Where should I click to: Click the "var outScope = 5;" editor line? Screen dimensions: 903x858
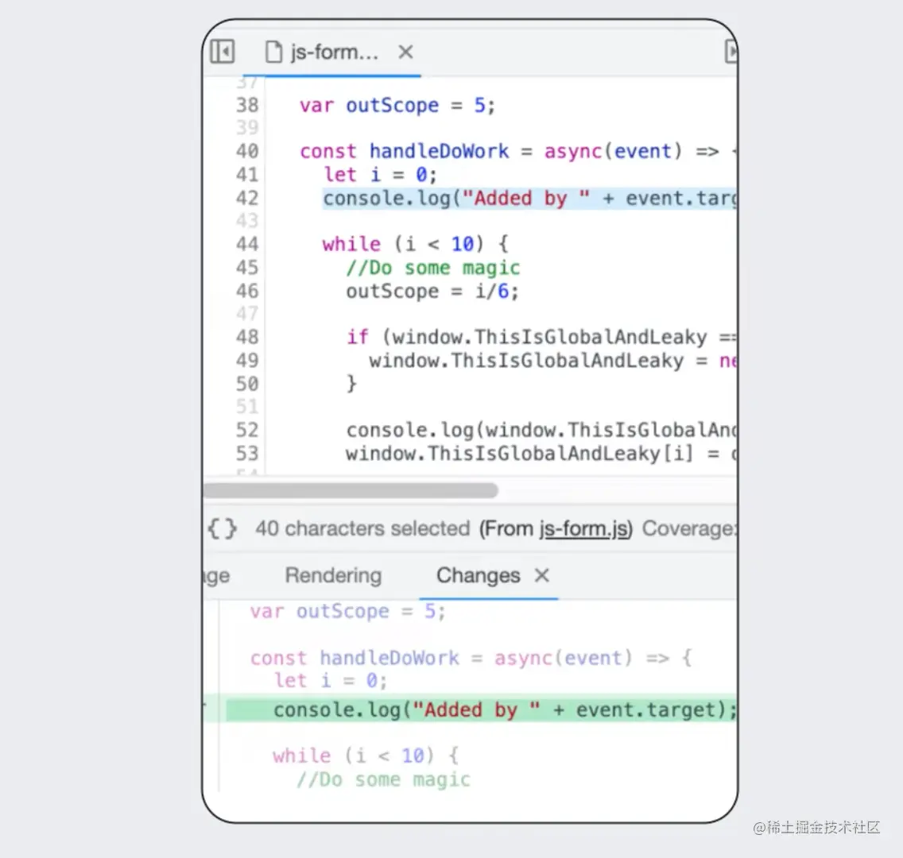(397, 106)
